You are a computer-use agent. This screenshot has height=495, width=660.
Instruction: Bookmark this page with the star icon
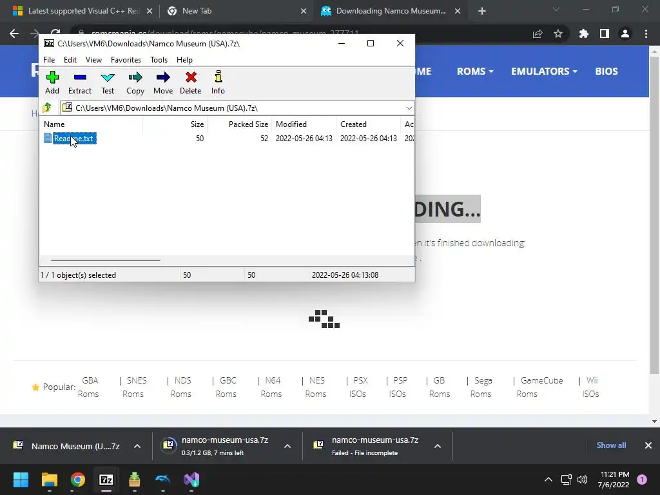click(558, 34)
